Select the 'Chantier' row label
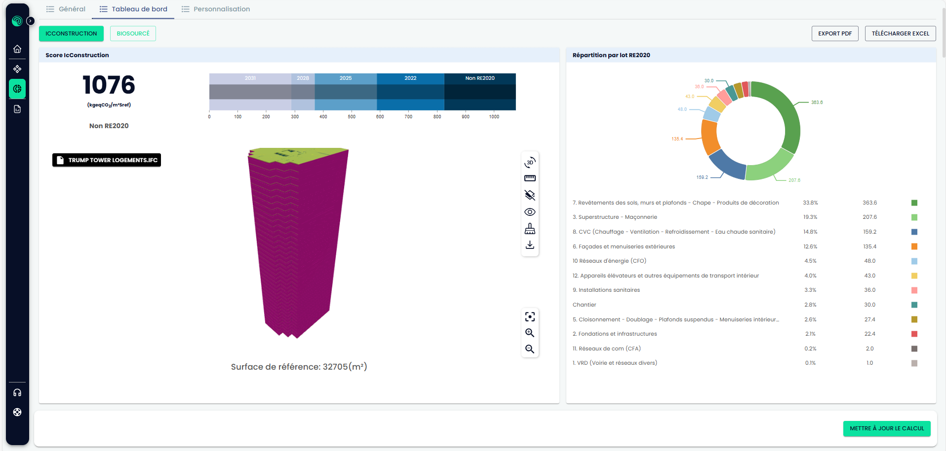 click(584, 305)
